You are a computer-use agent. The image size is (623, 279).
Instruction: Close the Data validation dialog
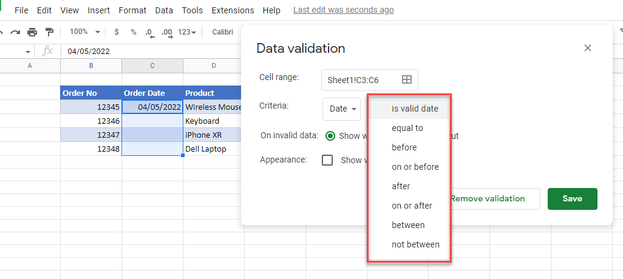coord(587,48)
